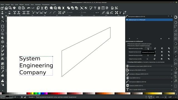
Task: Remove path effect with minus button
Action: (x=137, y=39)
